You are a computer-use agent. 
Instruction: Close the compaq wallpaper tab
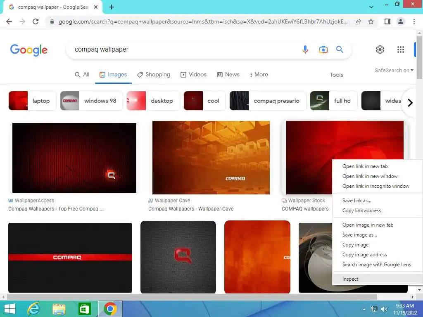(96, 7)
